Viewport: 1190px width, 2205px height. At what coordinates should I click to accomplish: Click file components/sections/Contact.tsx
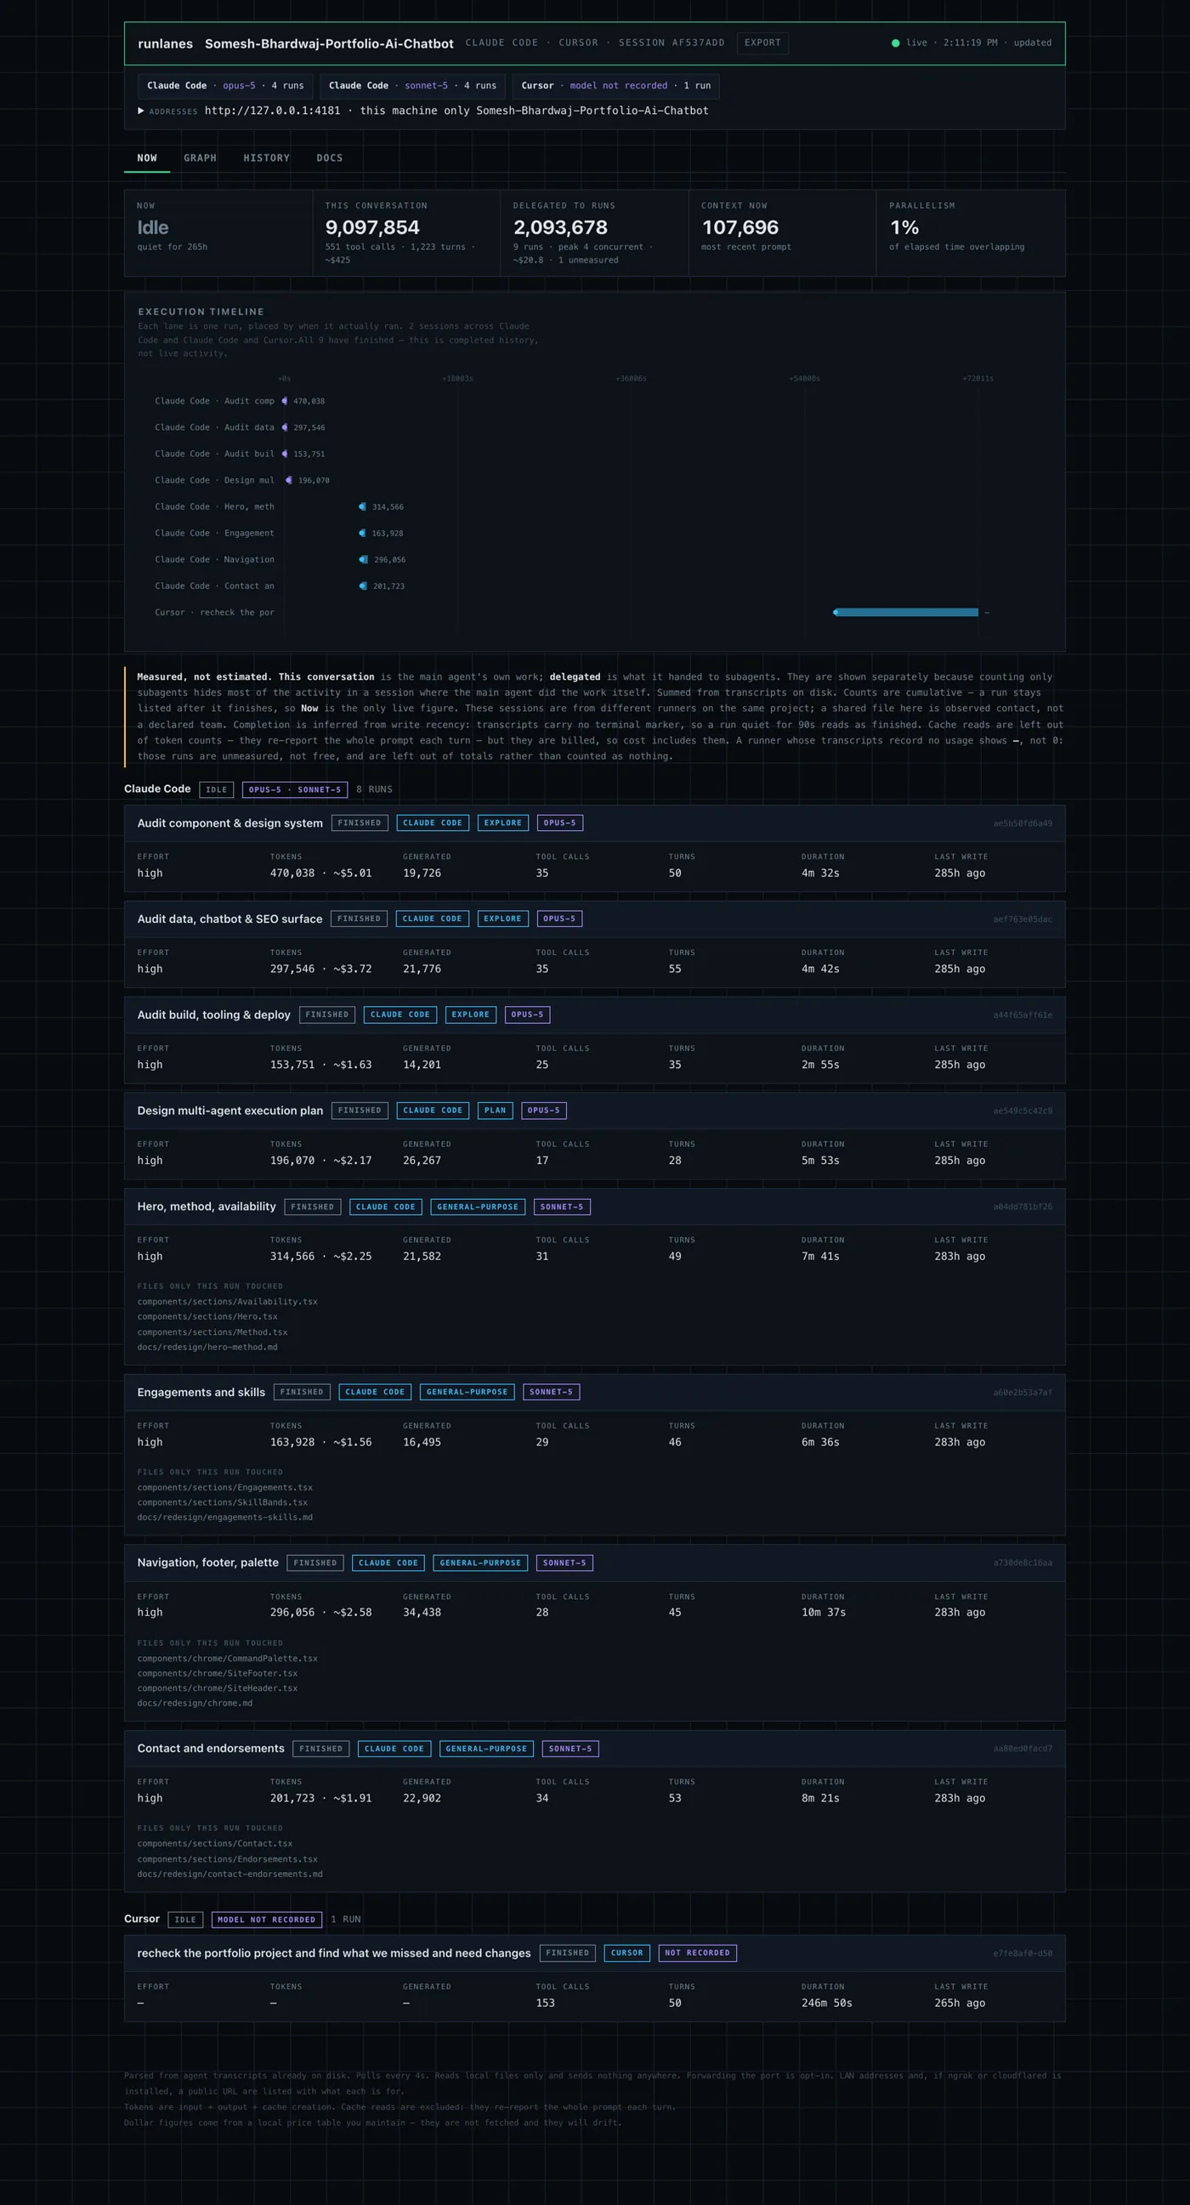click(x=215, y=1844)
